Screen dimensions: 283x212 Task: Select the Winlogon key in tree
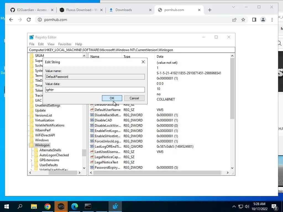click(x=42, y=145)
